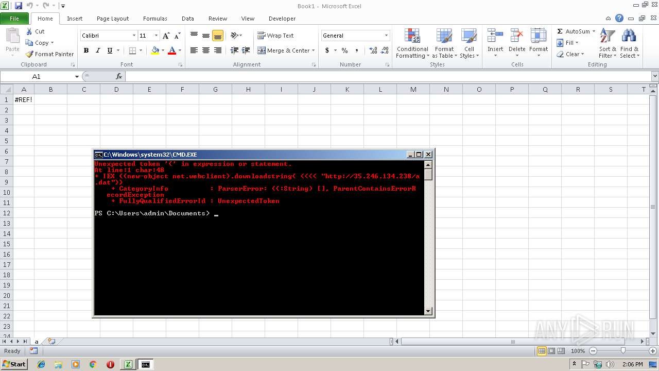This screenshot has height=371, width=659.
Task: Click the Delete cells icon
Action: [517, 36]
